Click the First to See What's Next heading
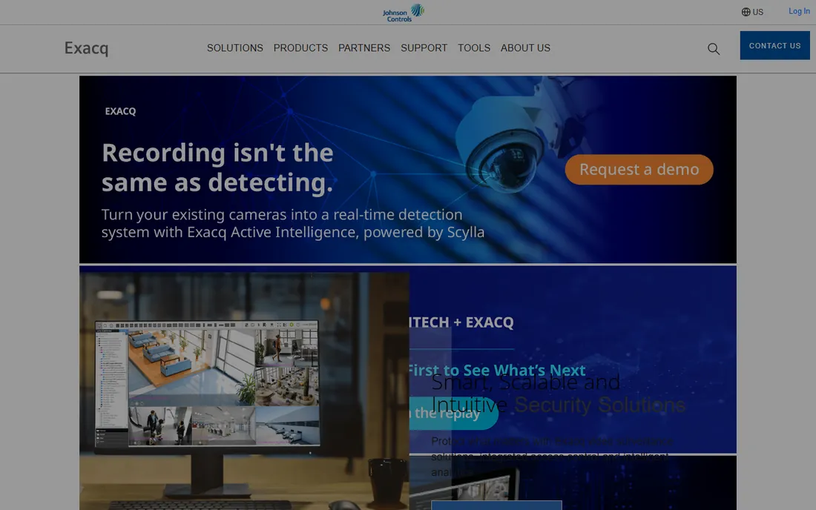 pos(497,370)
